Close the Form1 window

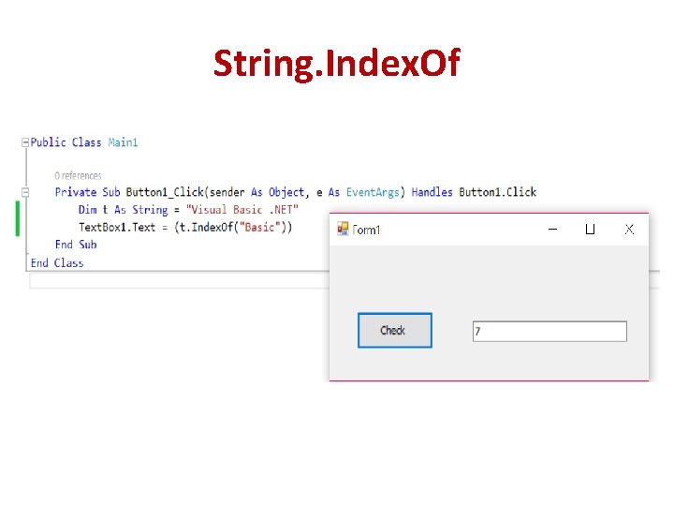coord(629,230)
